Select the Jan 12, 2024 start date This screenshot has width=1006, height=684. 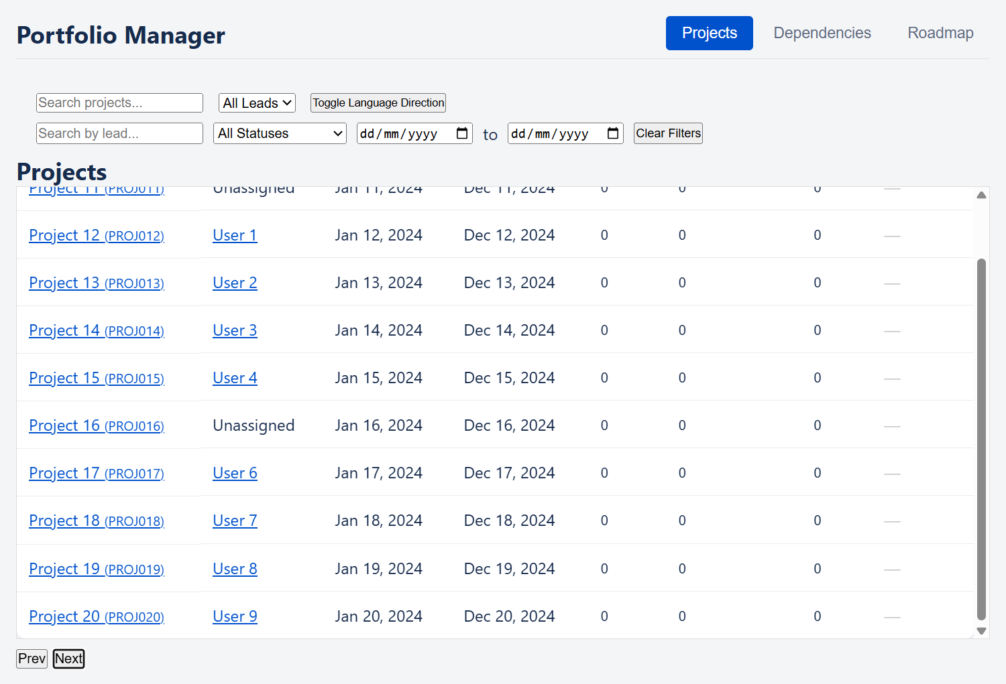coord(379,235)
